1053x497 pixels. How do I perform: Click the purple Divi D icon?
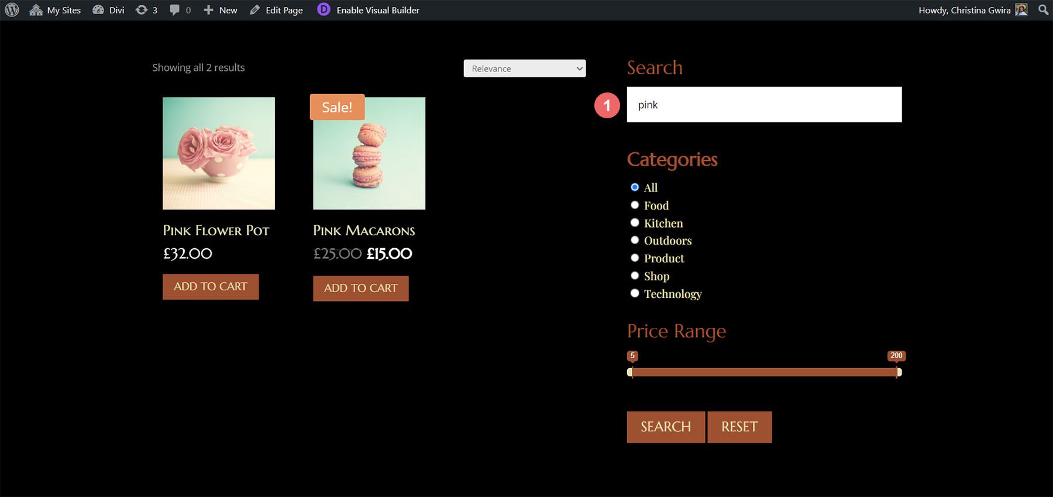324,9
